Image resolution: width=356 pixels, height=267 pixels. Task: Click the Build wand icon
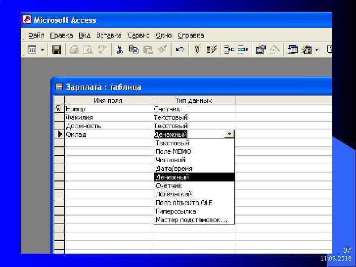point(274,49)
